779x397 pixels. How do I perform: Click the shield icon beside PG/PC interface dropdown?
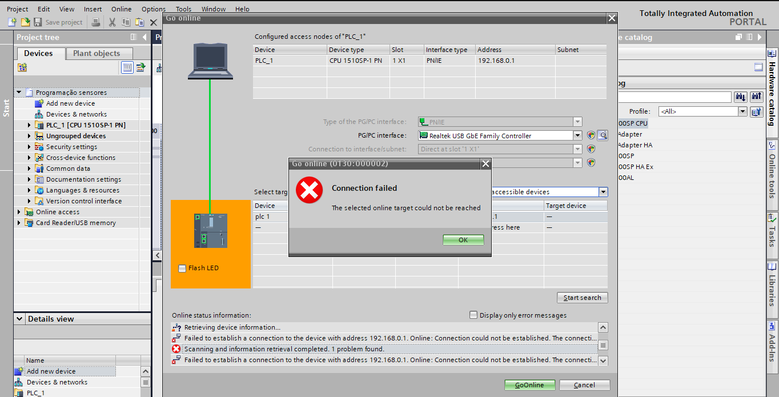click(x=591, y=135)
